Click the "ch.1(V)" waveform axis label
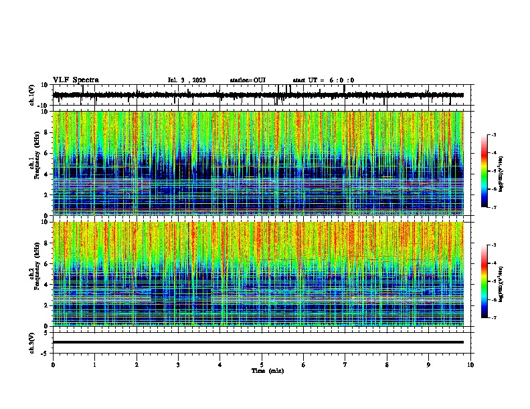530x409 pixels. pyautogui.click(x=32, y=95)
